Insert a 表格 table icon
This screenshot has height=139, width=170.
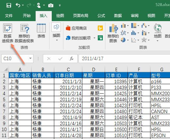coord(41,28)
